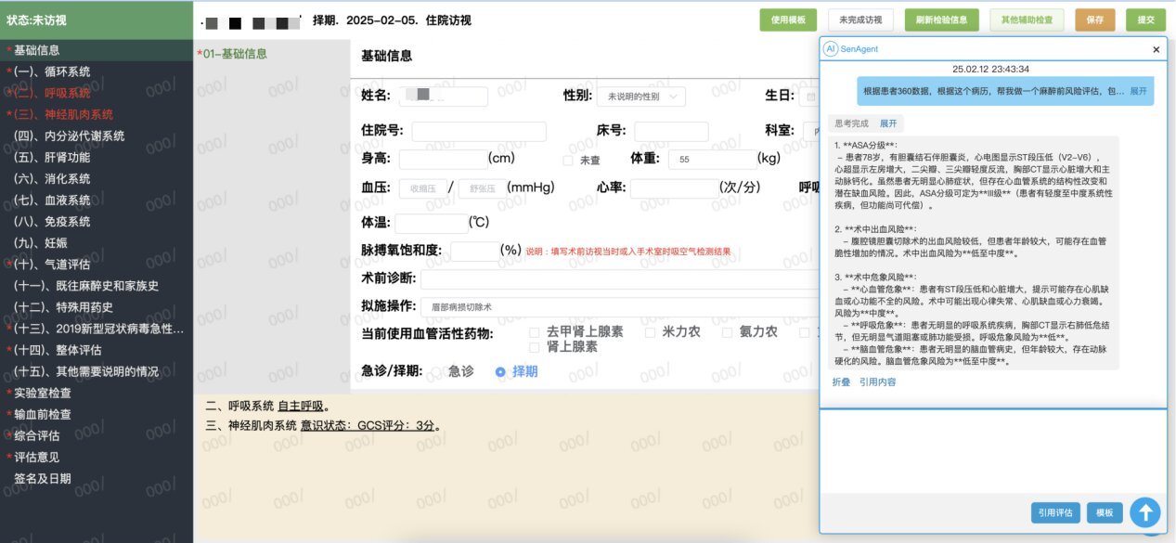1176x543 pixels.
Task: Click the SenAgent AI logo icon
Action: point(831,48)
